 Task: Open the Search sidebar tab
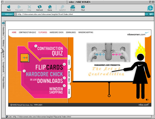click(3, 54)
